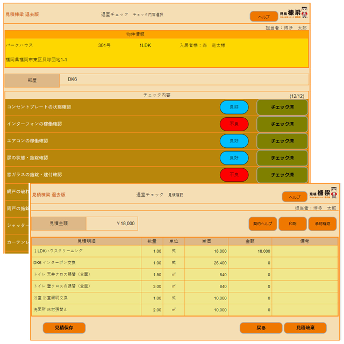Toggle 良好 status for コンセントプレートの状態確認
This screenshot has height=344, width=344.
pyautogui.click(x=234, y=107)
